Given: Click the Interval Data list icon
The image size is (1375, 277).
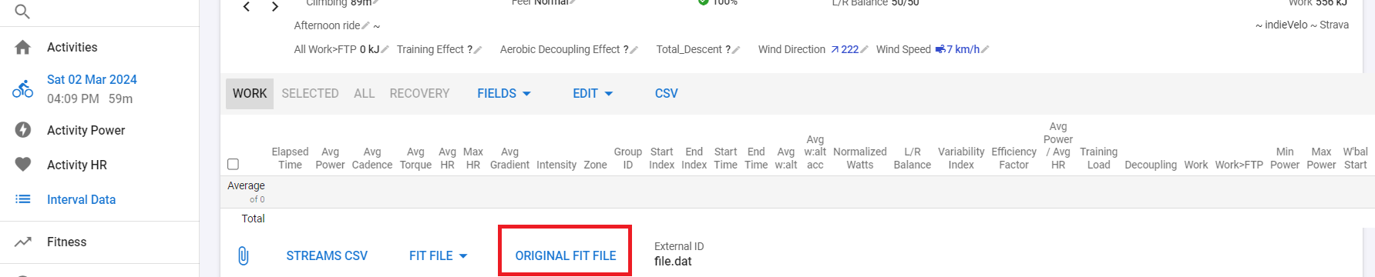Looking at the screenshot, I should [x=23, y=199].
